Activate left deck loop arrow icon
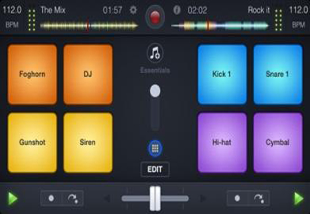Screen dimensions: 310x214 point(73,198)
